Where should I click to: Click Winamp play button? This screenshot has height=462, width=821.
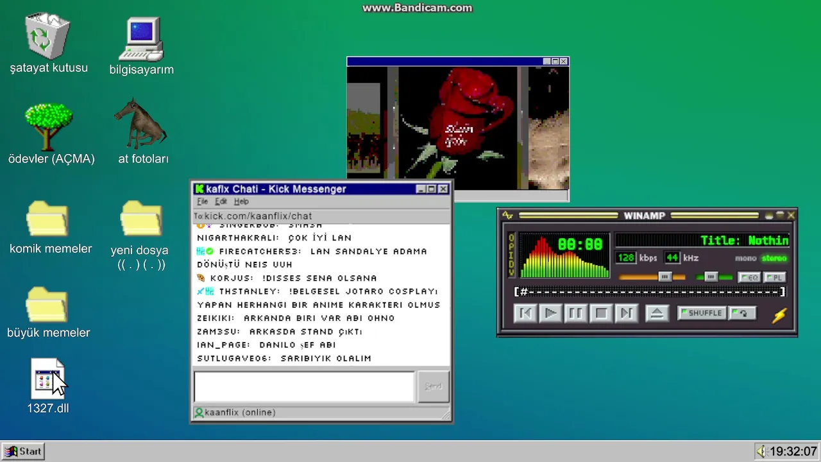coord(550,313)
